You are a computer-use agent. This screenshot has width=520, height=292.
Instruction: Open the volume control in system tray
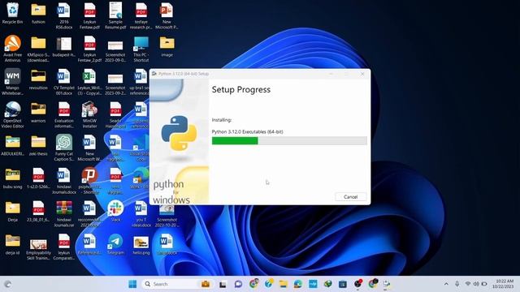point(476,284)
